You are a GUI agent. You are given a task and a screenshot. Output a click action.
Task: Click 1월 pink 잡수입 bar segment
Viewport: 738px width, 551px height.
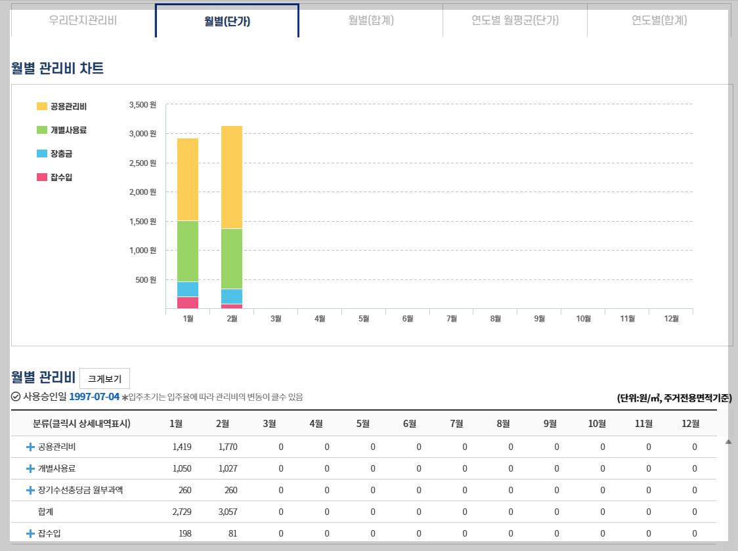(x=188, y=303)
